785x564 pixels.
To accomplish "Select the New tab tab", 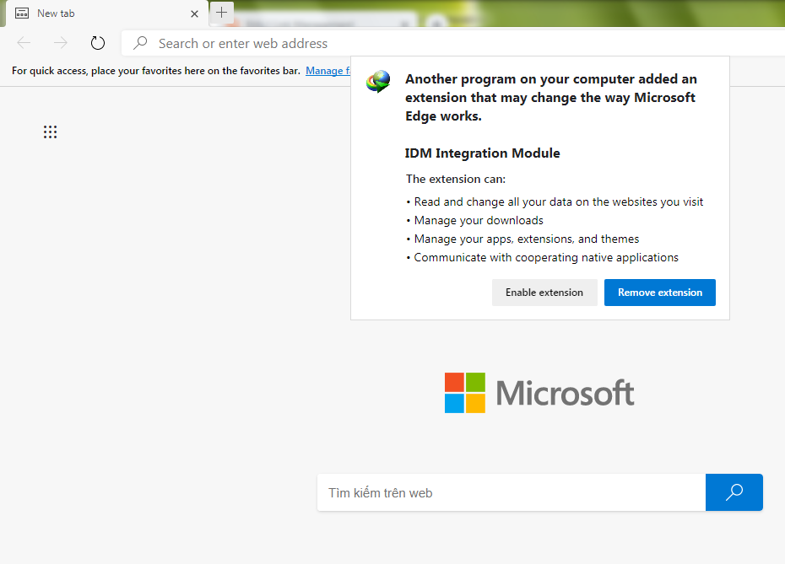I will [x=106, y=13].
